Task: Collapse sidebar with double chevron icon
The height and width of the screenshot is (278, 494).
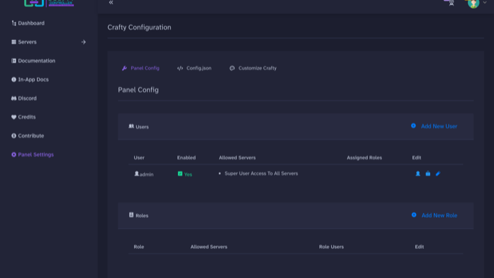Action: [111, 3]
